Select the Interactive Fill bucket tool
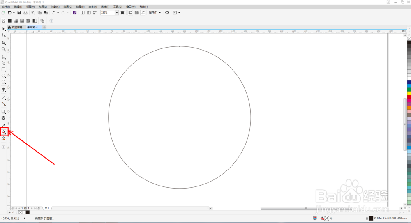The width and height of the screenshot is (411, 223). tap(4, 132)
